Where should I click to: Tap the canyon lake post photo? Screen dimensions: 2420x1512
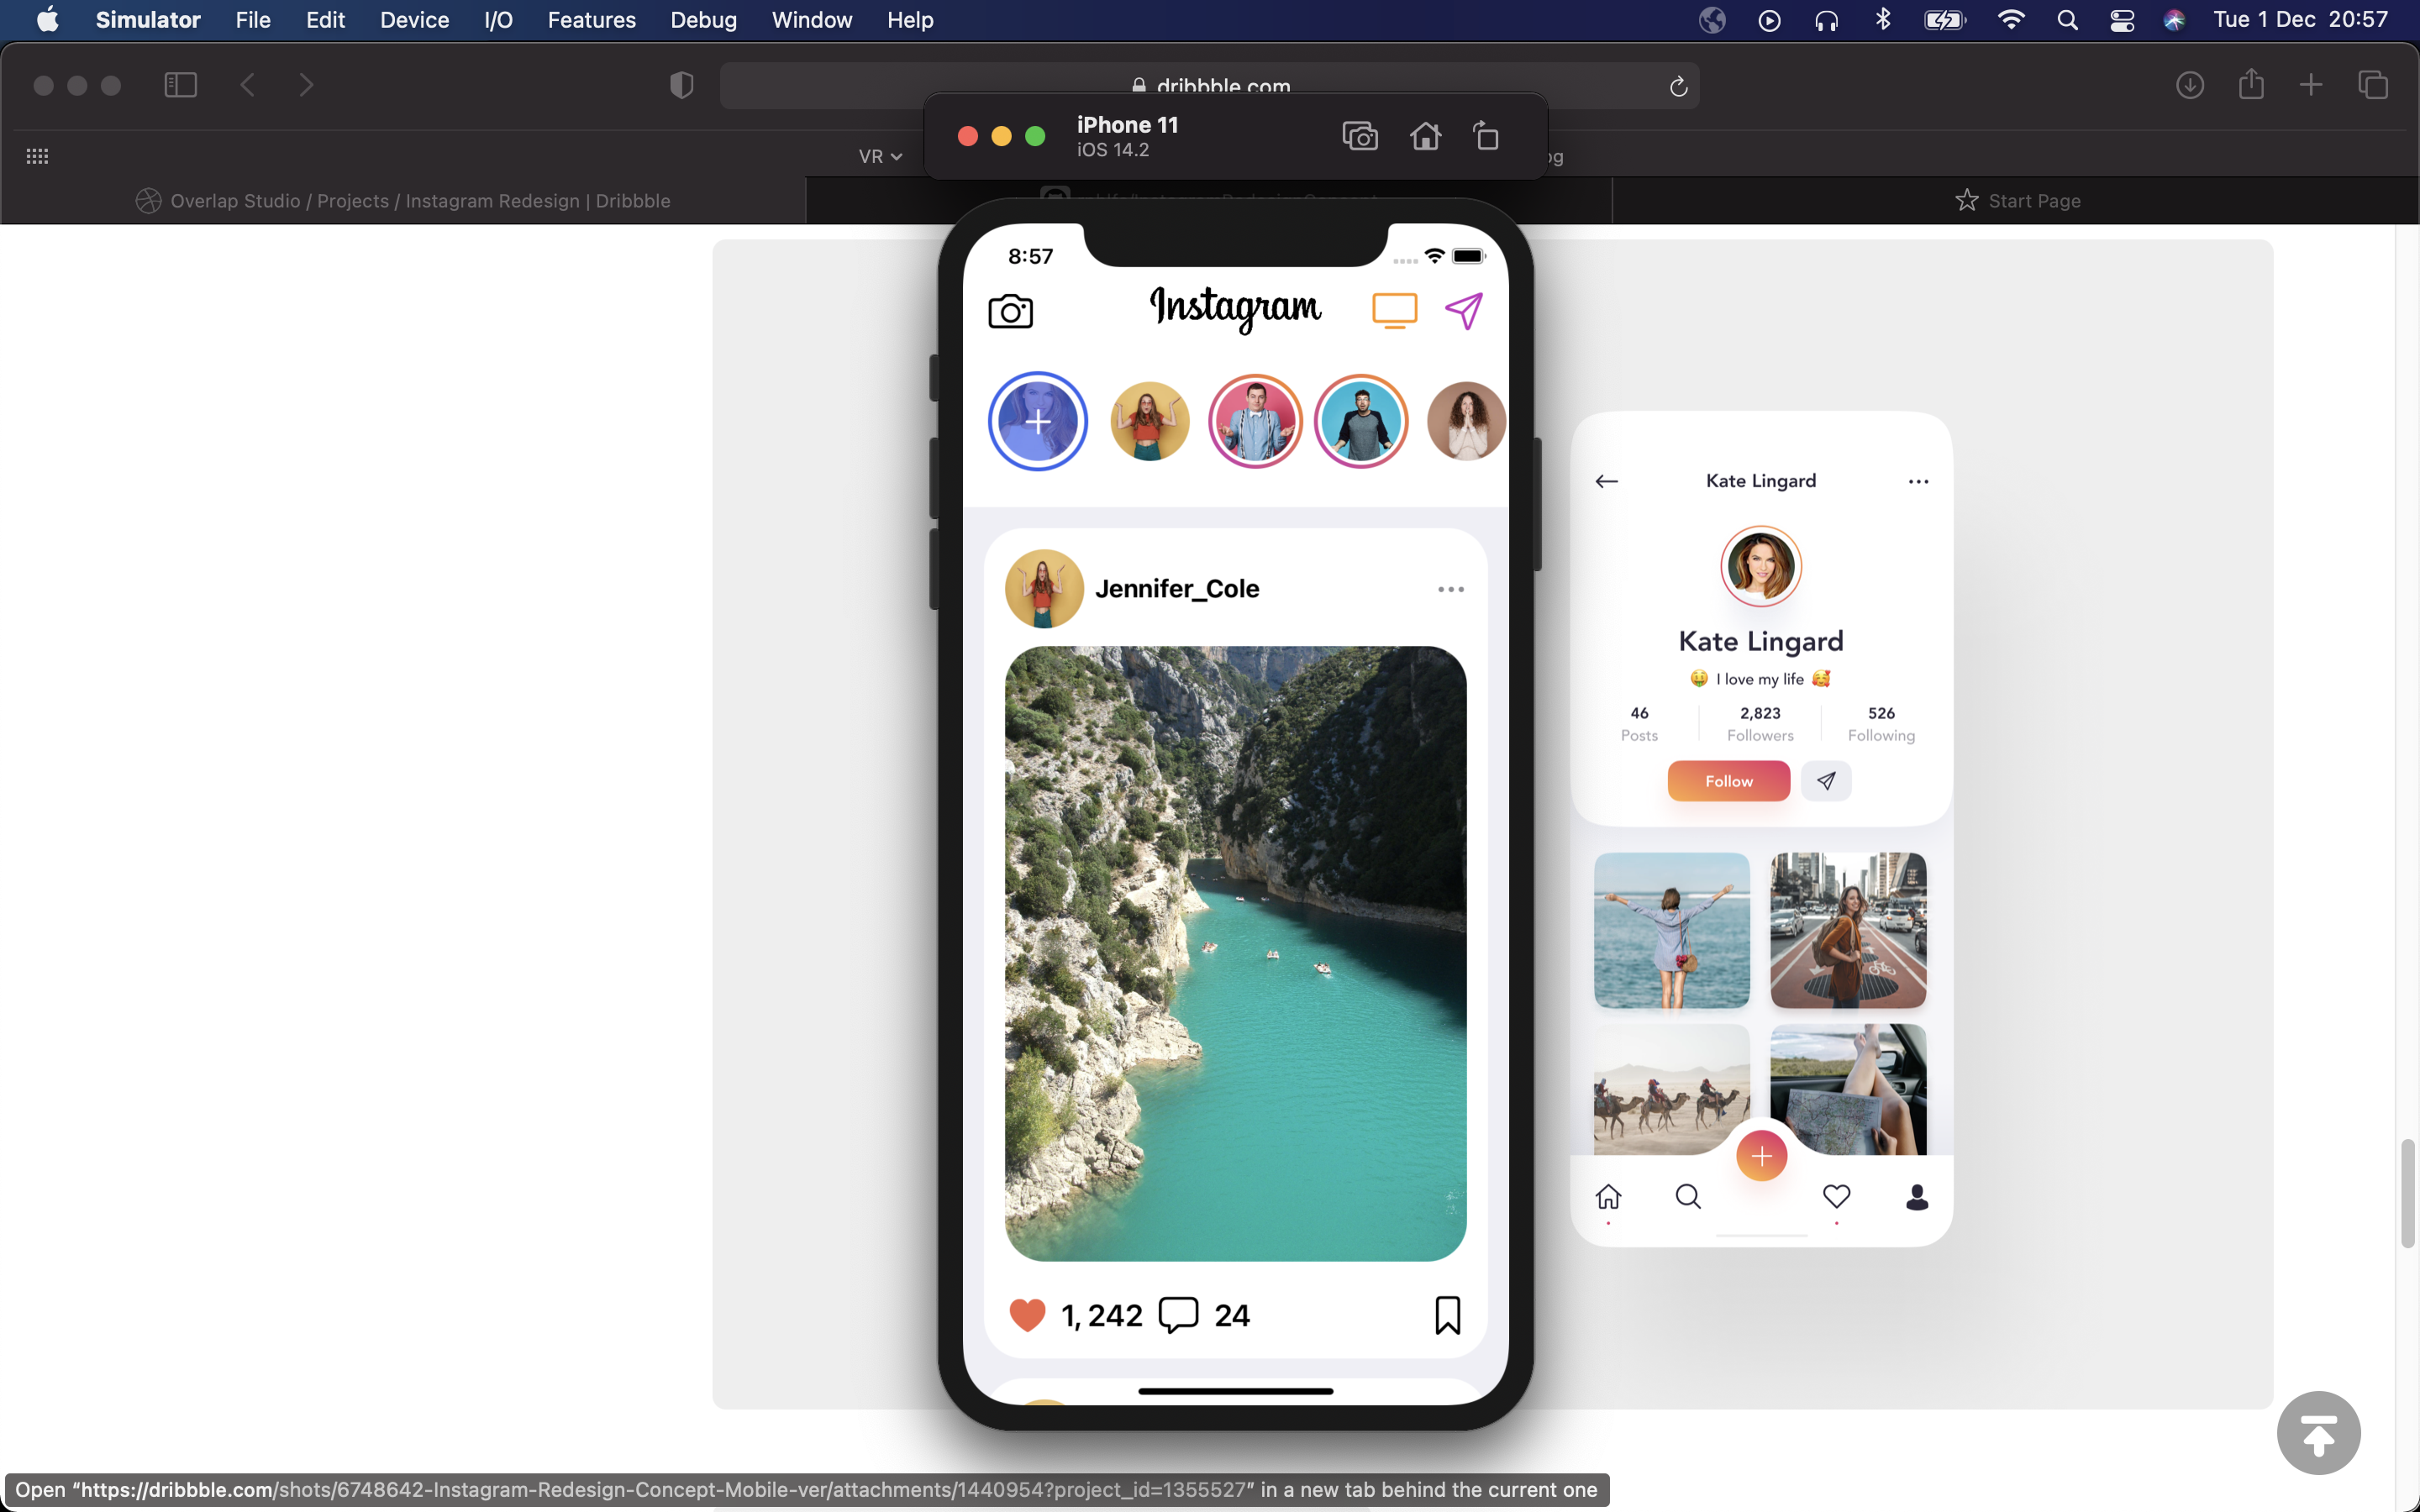click(x=1235, y=953)
